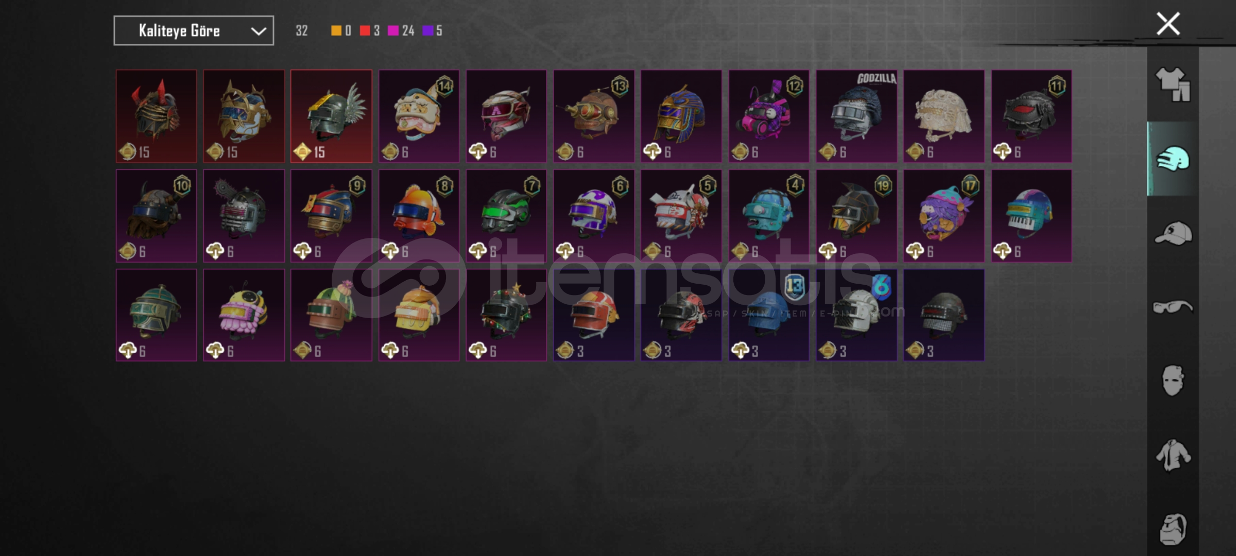Screen dimensions: 1236x556
Task: Select the bee-themed yellow helmet
Action: (x=244, y=315)
